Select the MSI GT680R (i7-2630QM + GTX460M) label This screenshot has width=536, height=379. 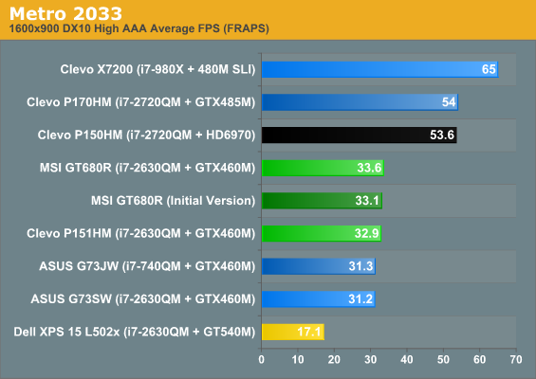click(147, 168)
